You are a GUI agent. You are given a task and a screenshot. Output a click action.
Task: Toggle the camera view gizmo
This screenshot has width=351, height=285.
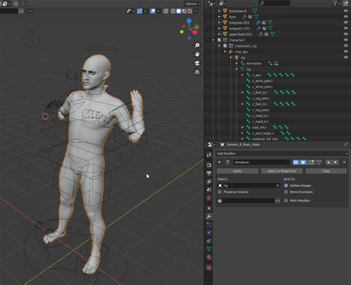coord(197,63)
